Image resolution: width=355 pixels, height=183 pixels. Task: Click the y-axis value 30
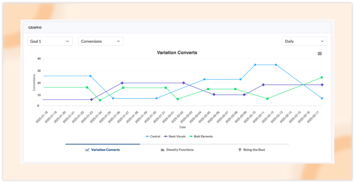[39, 71]
